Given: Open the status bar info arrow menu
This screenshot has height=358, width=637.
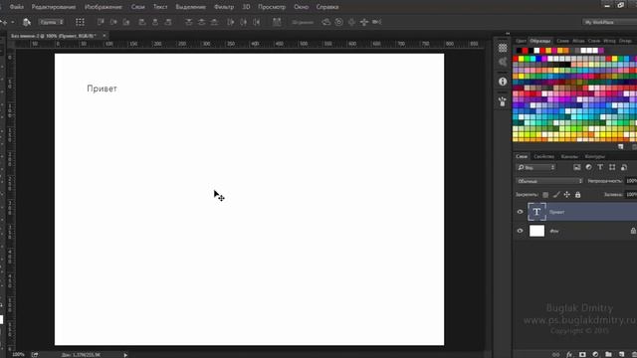Looking at the screenshot, I should [125, 355].
